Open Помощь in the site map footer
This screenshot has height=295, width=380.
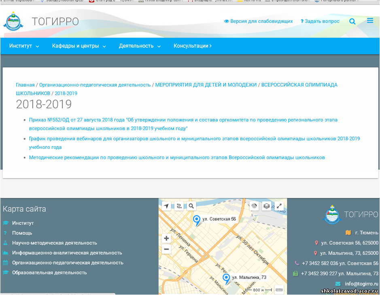(22, 233)
